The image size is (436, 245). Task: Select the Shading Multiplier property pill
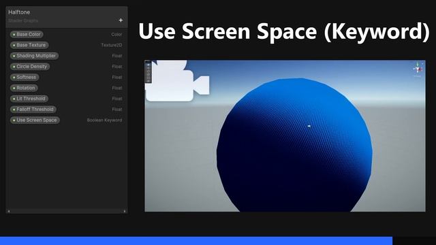pos(34,56)
